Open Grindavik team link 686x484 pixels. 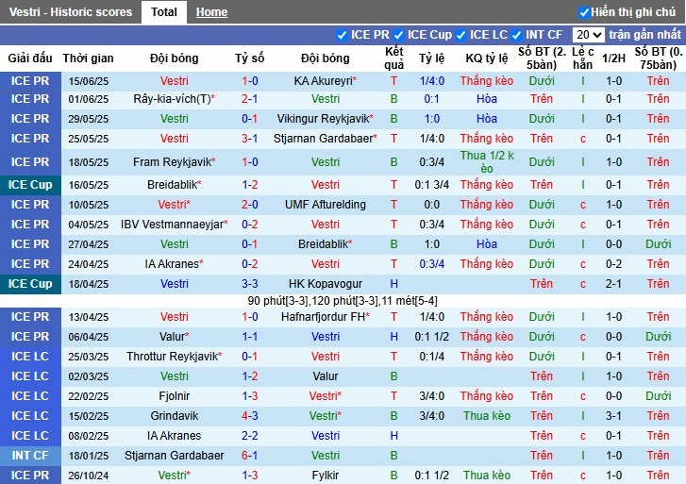pos(175,416)
